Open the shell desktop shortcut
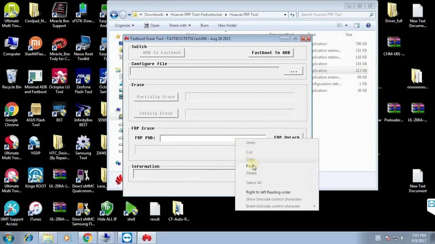 coord(131,211)
